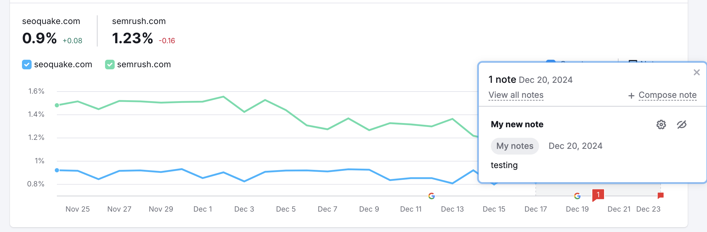Select the semrush.com domain header

tap(138, 21)
